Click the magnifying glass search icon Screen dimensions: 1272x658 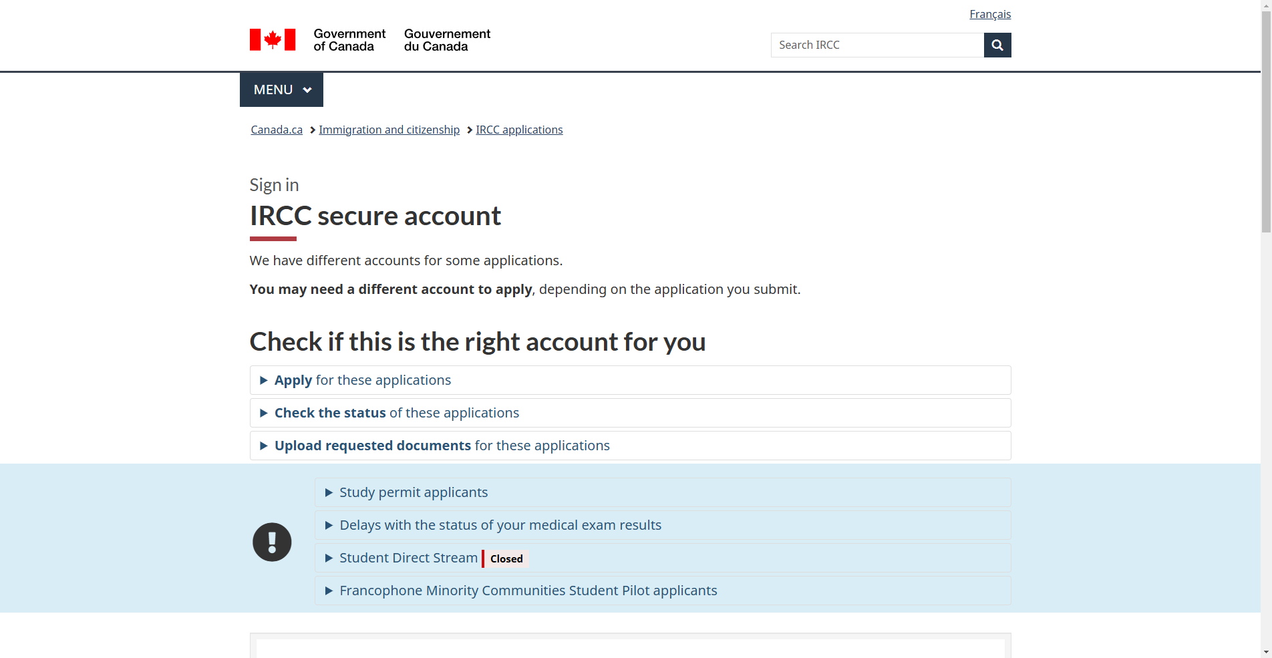click(x=997, y=45)
